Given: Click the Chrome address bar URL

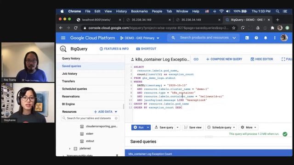Looking at the screenshot, I should (158, 28).
